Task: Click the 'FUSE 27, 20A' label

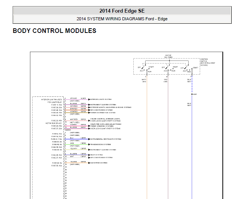Action: coord(56,129)
